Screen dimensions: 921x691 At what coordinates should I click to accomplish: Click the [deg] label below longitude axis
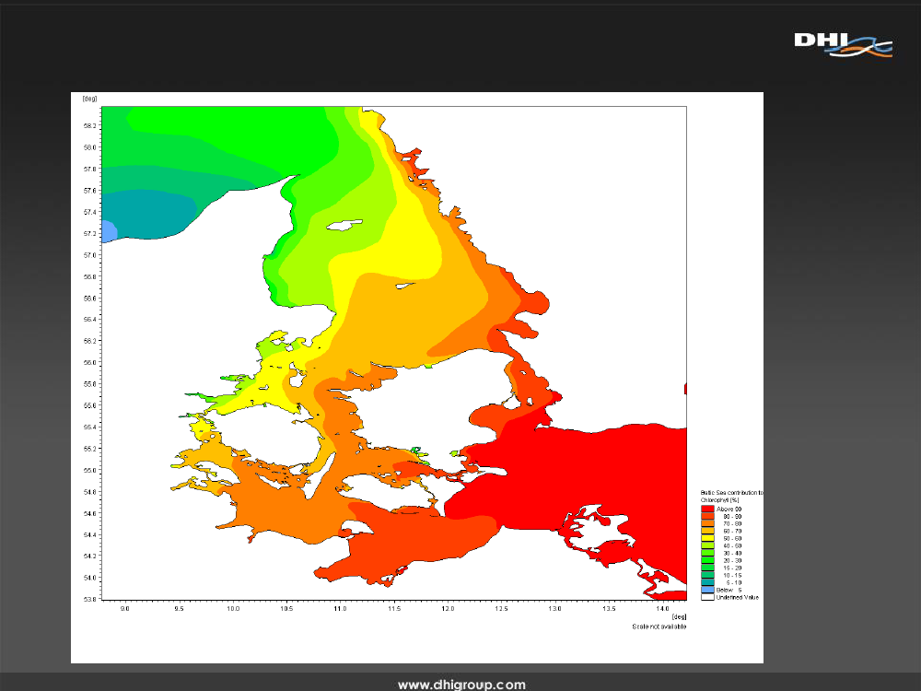click(679, 617)
